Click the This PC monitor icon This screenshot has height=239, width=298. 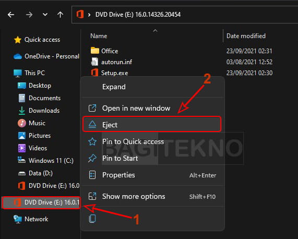point(18,74)
